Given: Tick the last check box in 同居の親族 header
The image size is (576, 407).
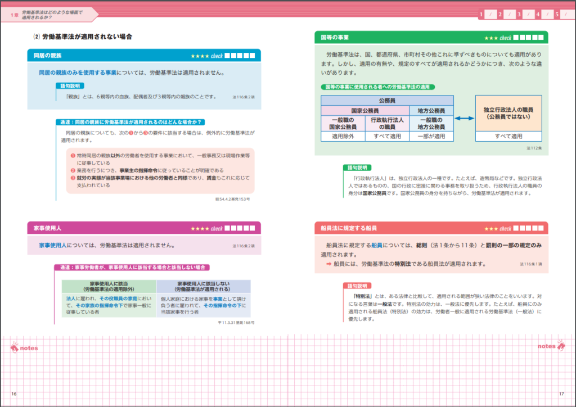Looking at the screenshot, I should click(252, 56).
